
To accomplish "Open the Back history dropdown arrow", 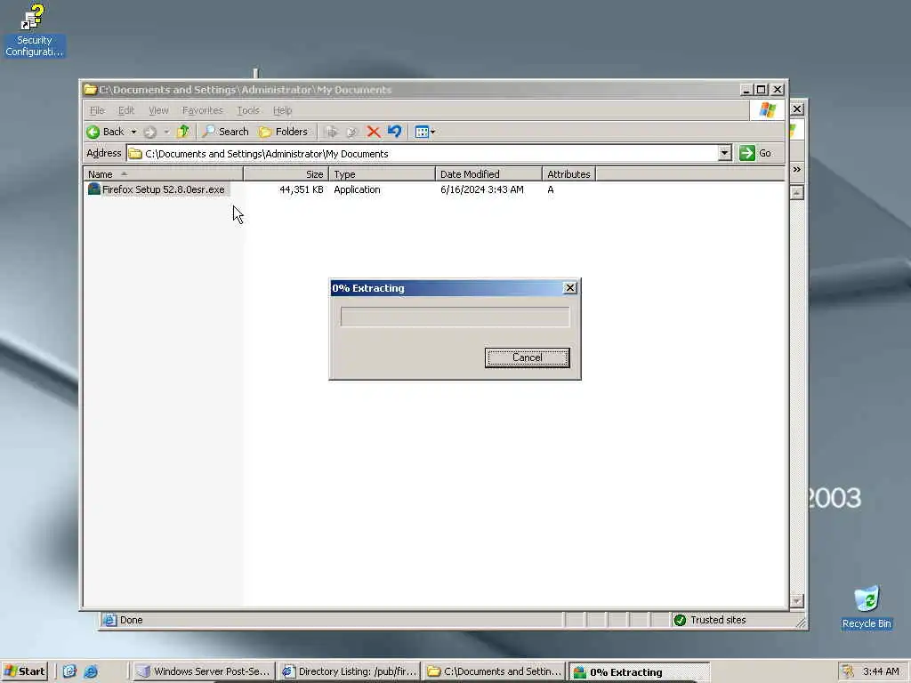I will coord(133,132).
